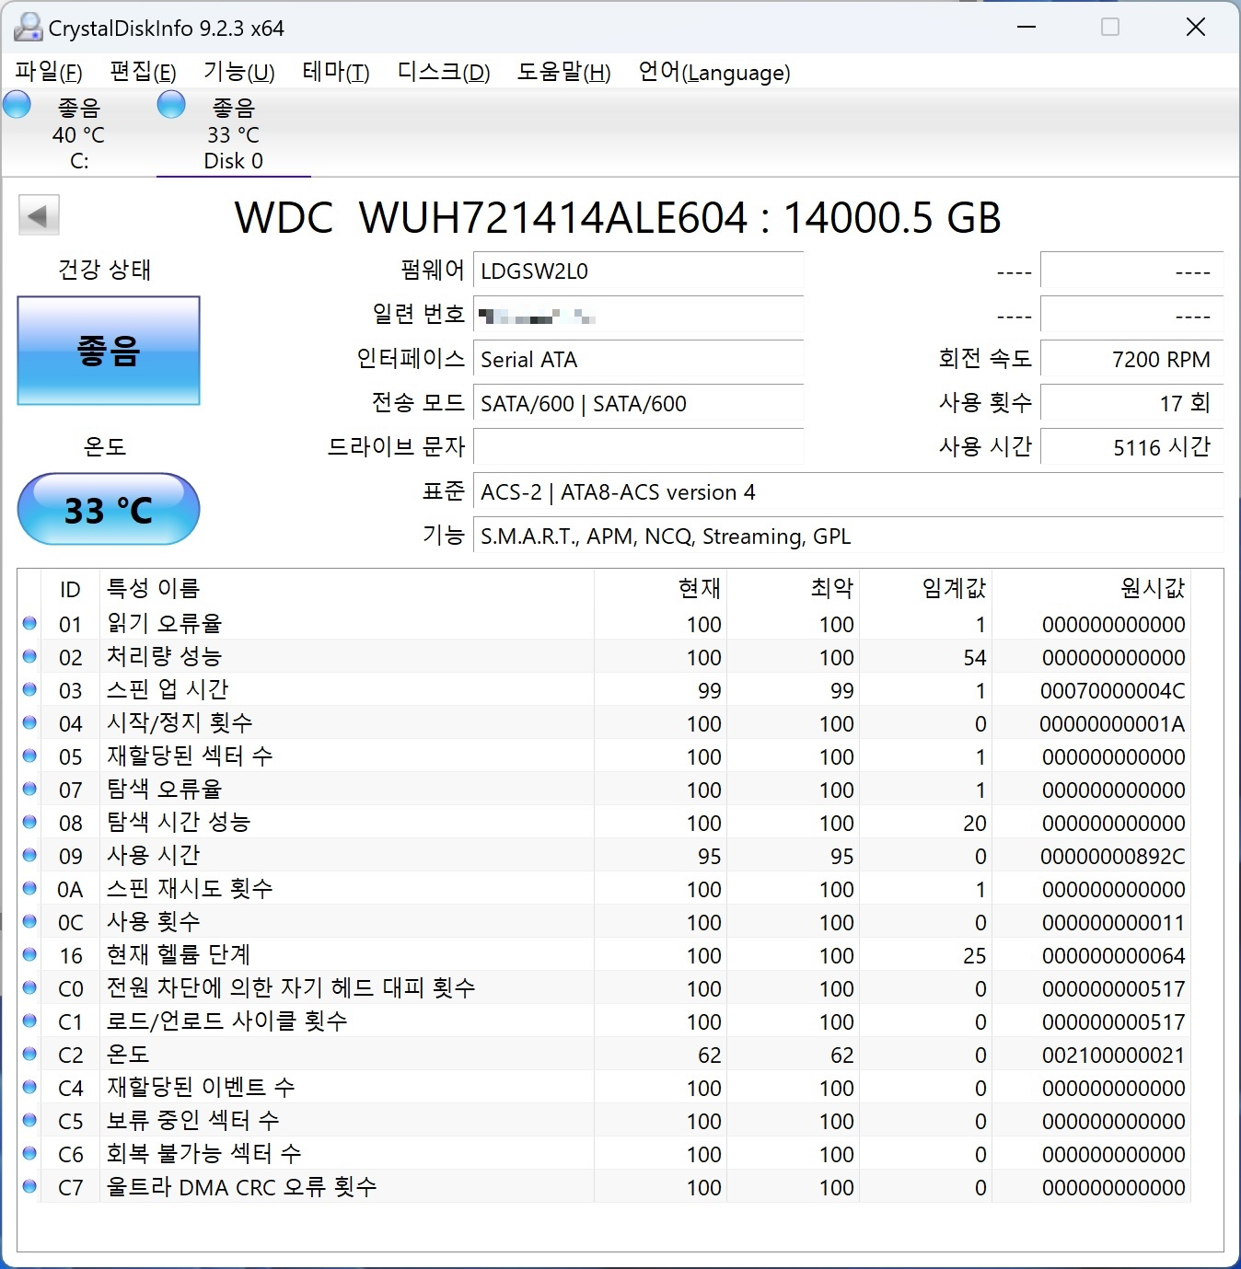Click status dot of row 02 처리량 성능
The height and width of the screenshot is (1269, 1241).
coord(29,656)
